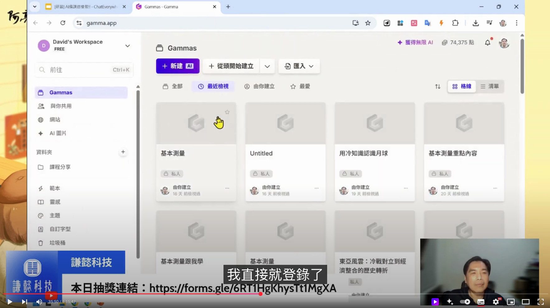
Task: Skip to the next YouTube video
Action: [24, 301]
